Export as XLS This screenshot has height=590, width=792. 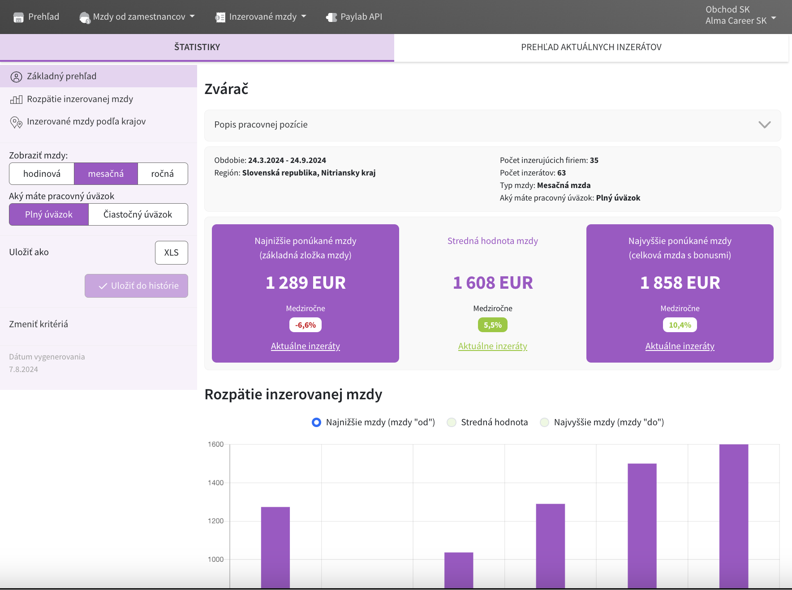[172, 253]
